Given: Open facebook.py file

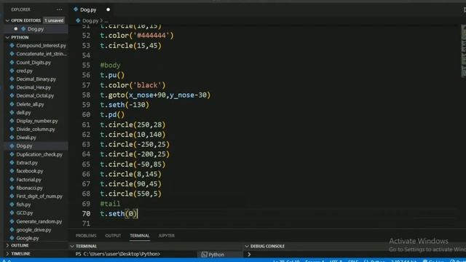Looking at the screenshot, I should (29, 171).
